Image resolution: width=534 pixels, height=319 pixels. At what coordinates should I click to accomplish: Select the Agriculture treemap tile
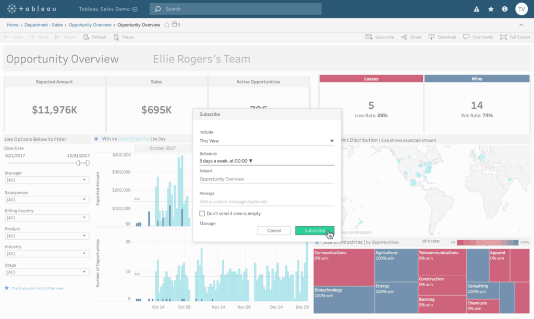pyautogui.click(x=396, y=265)
